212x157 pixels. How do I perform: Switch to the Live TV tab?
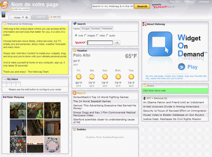(40, 17)
